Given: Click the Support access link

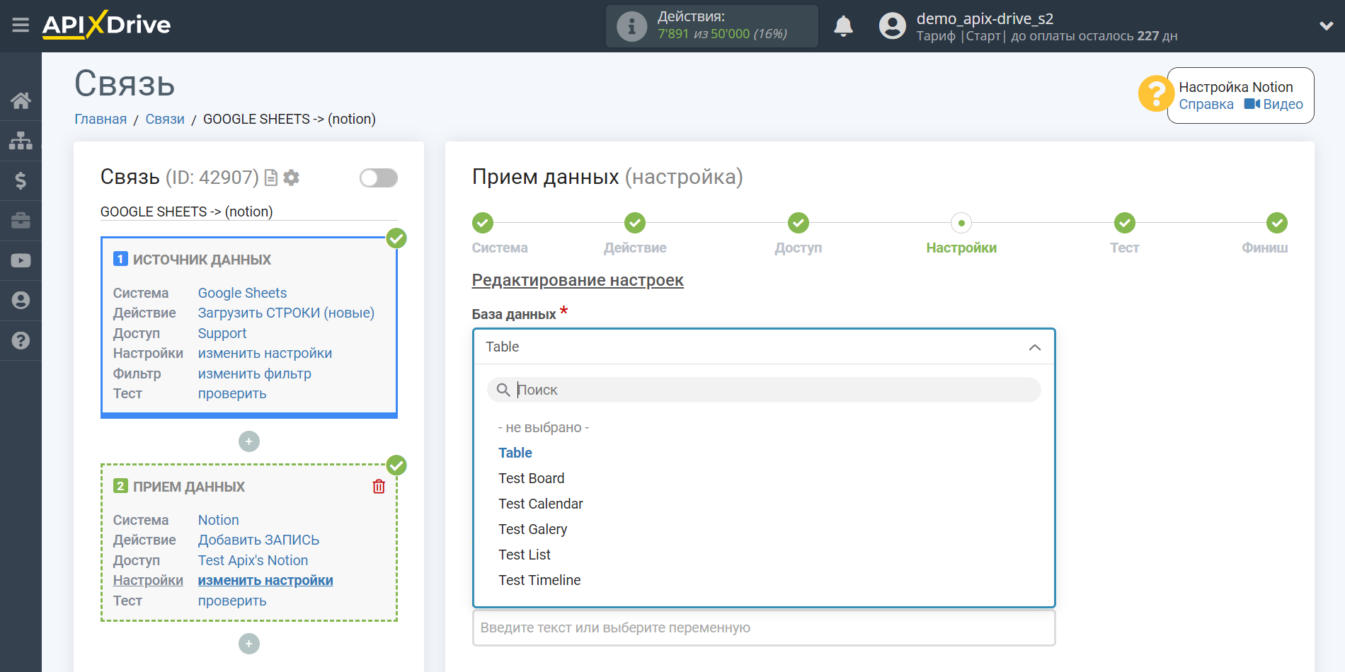Looking at the screenshot, I should pos(222,333).
